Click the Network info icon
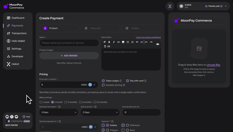 click(x=112, y=122)
